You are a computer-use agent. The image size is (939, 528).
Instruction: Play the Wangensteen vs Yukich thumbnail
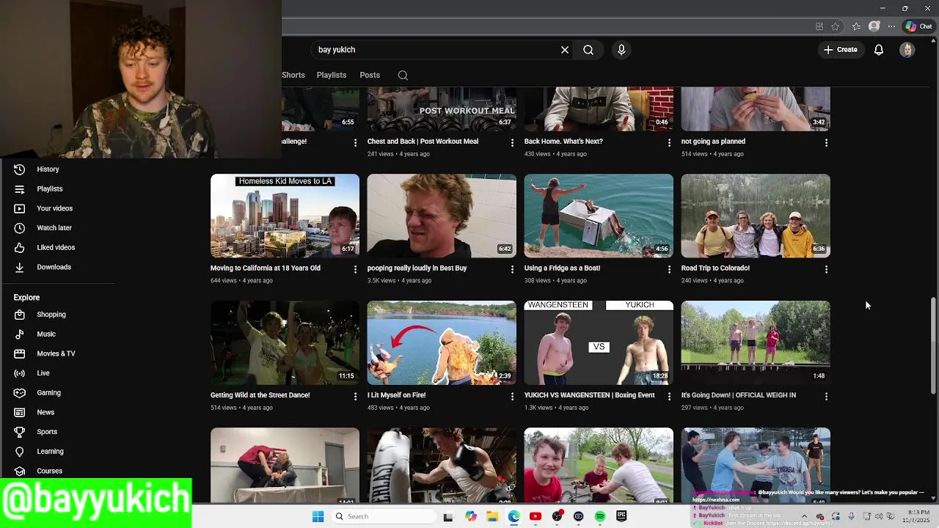pyautogui.click(x=599, y=342)
